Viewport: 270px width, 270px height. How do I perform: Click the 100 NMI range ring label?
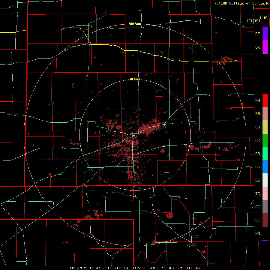coord(135,24)
